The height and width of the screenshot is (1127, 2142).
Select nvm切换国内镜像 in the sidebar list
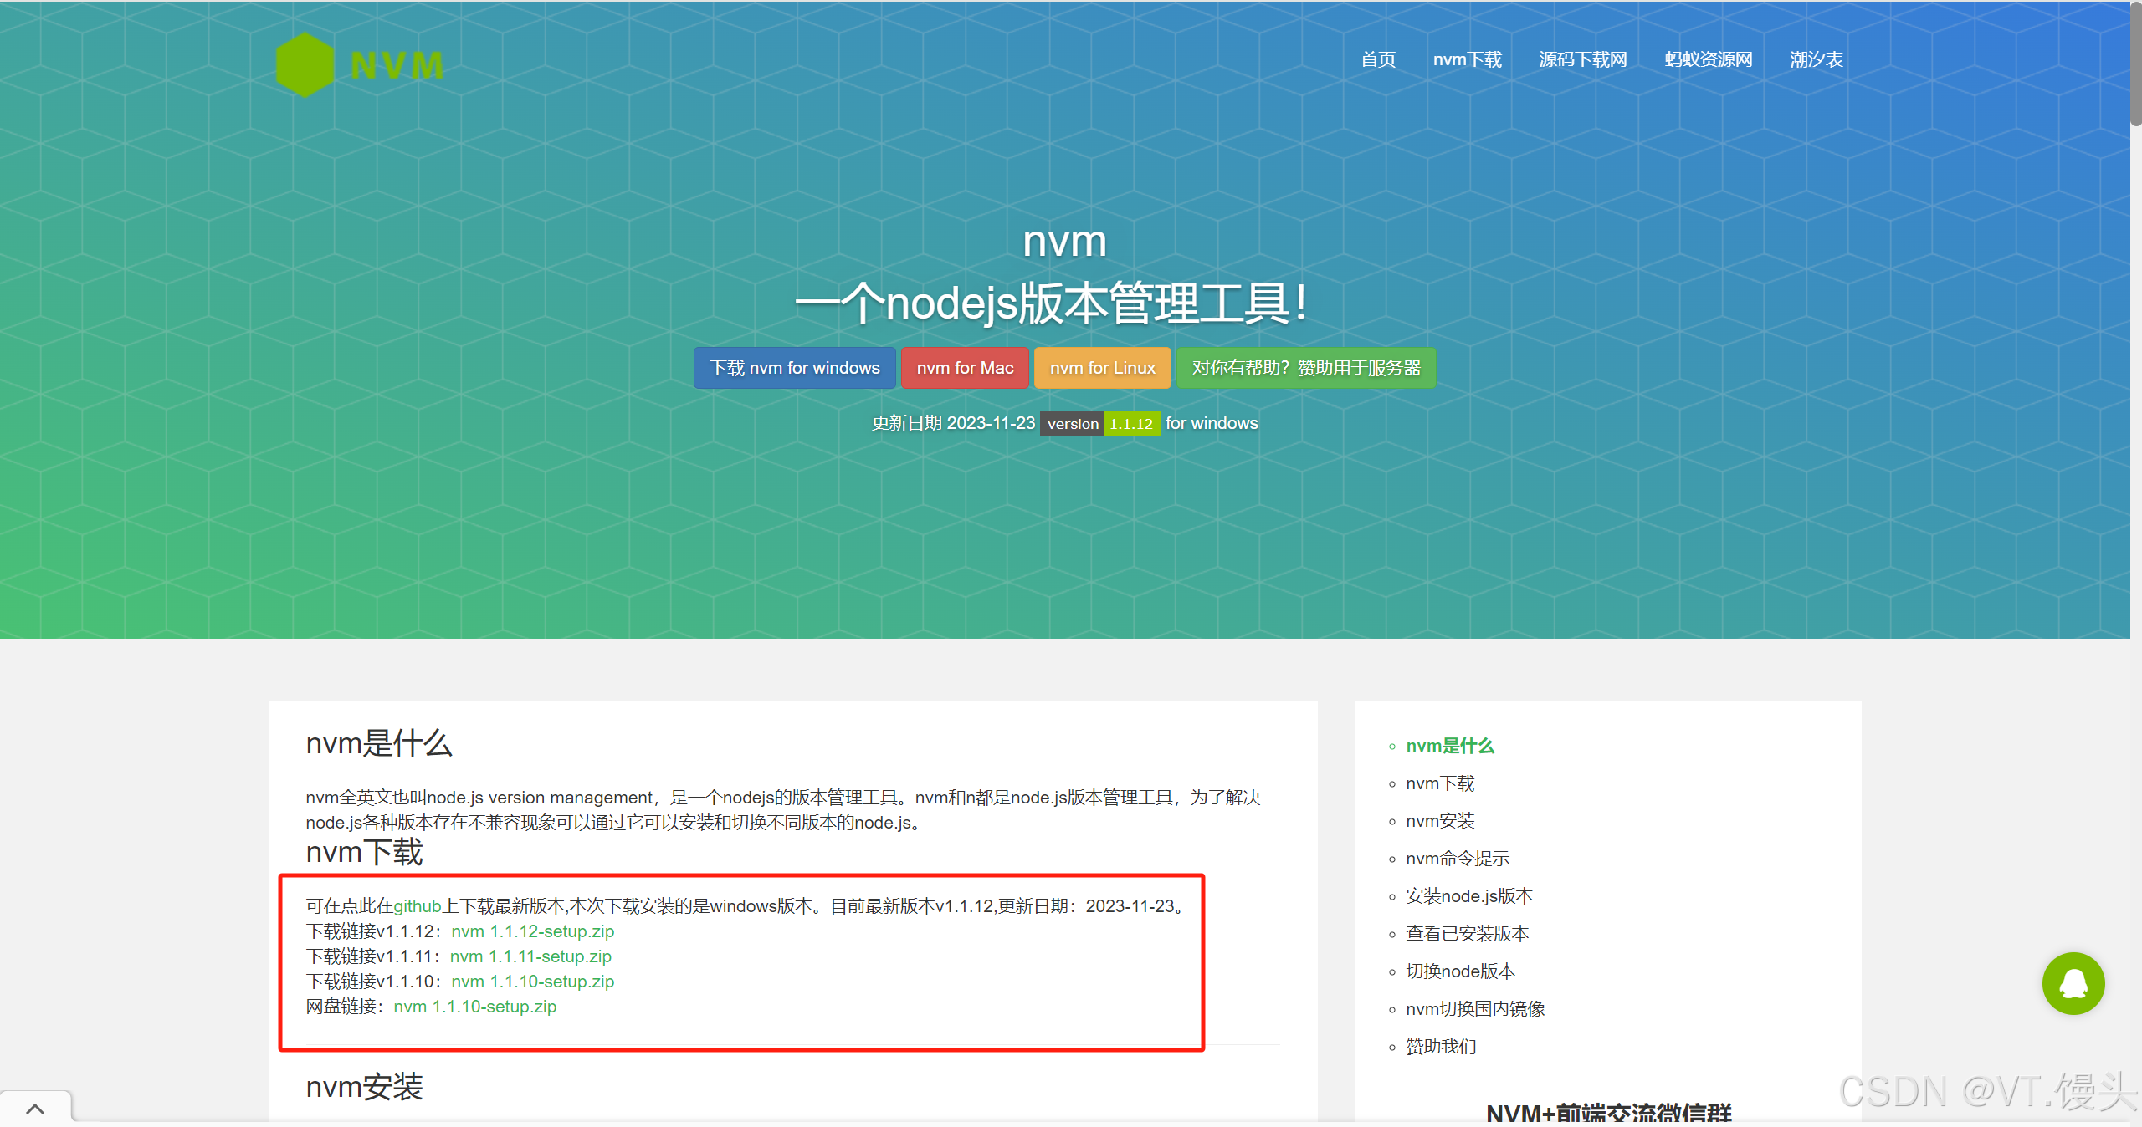[x=1474, y=1009]
